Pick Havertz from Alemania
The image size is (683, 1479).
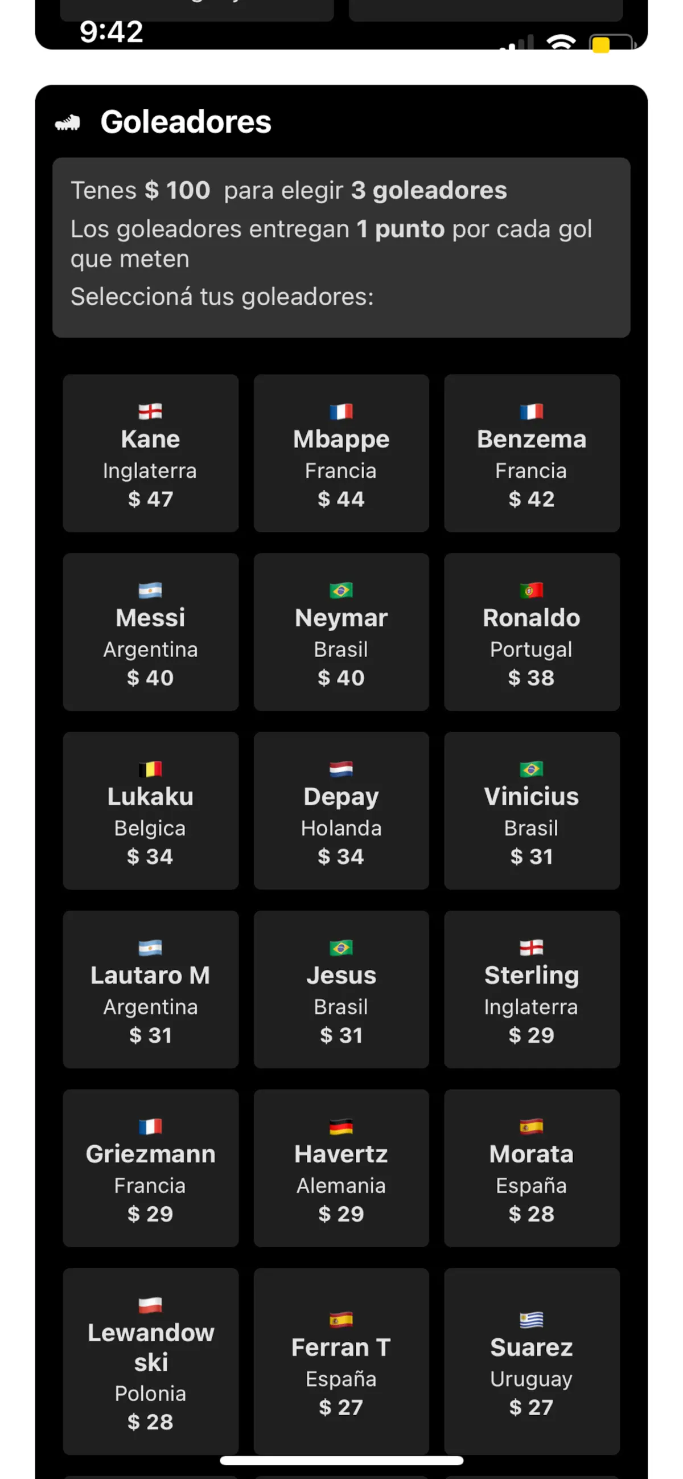341,1168
